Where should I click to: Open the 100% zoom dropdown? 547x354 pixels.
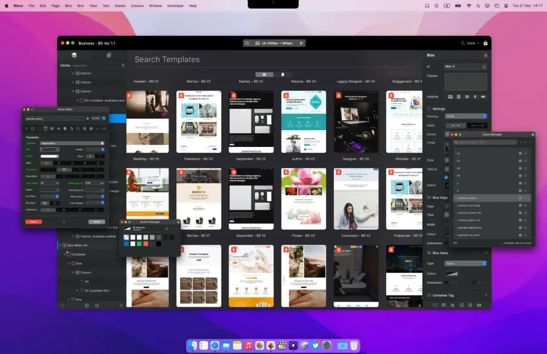pyautogui.click(x=473, y=43)
